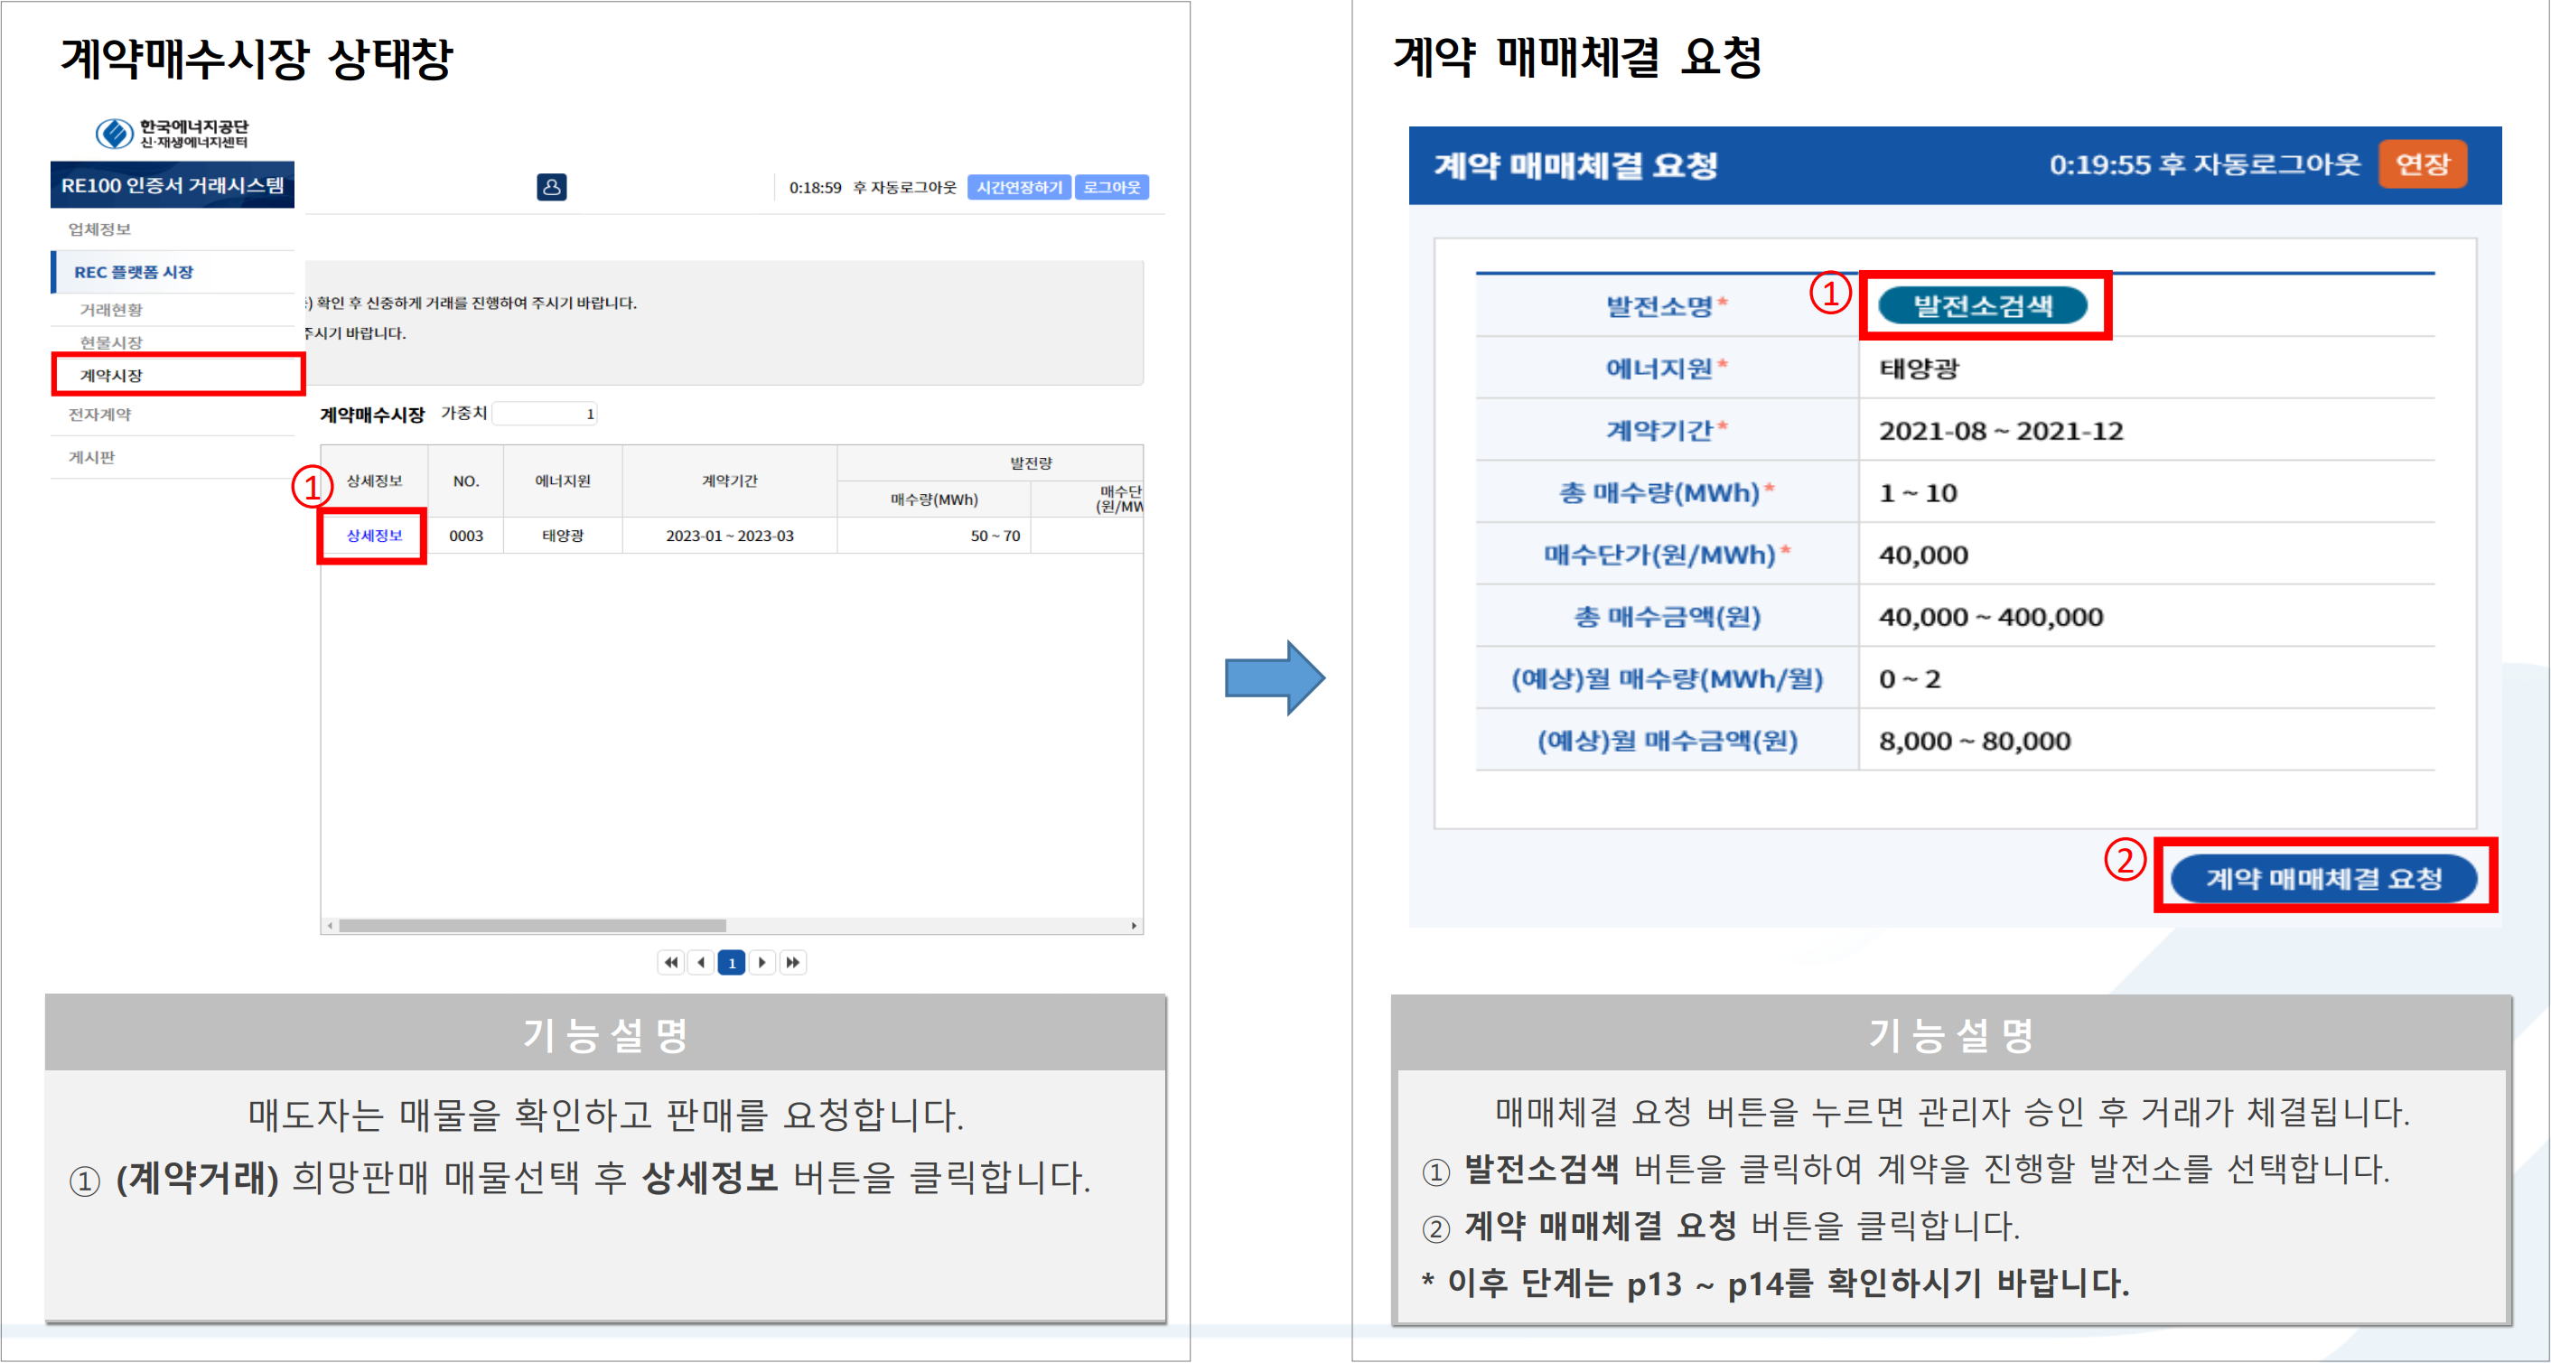Jump to last page arrow
Screen dimensions: 2551x1363
[792, 962]
